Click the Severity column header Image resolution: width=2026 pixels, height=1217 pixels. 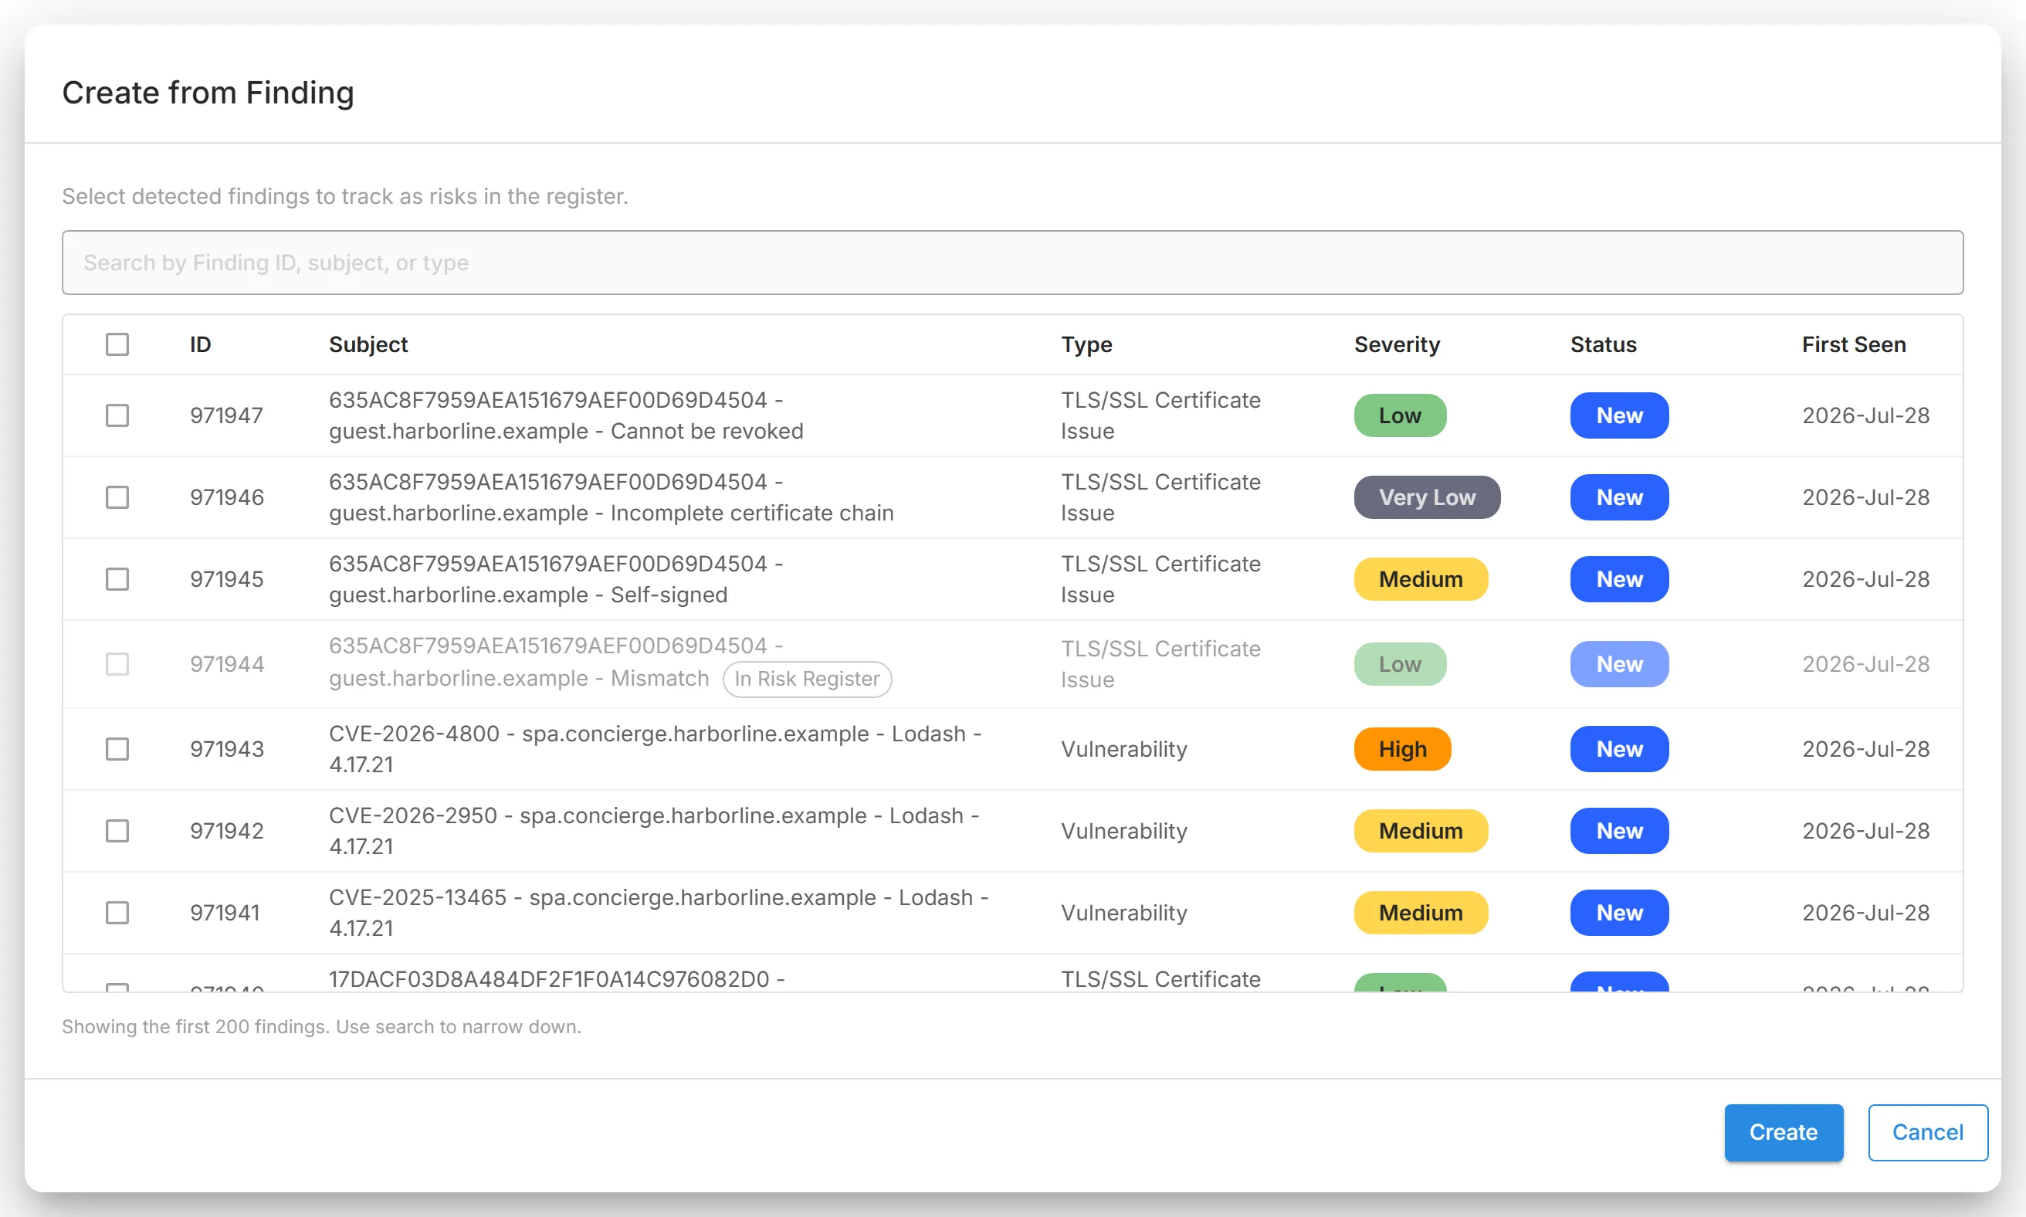(1398, 344)
